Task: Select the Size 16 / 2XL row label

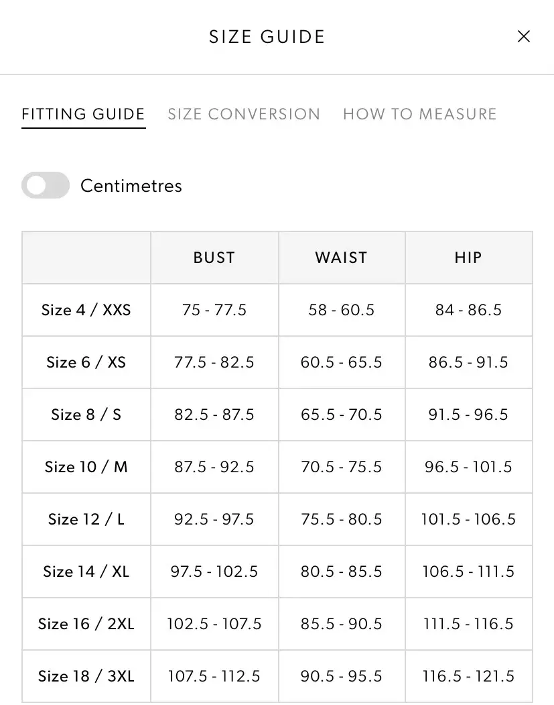Action: click(86, 624)
